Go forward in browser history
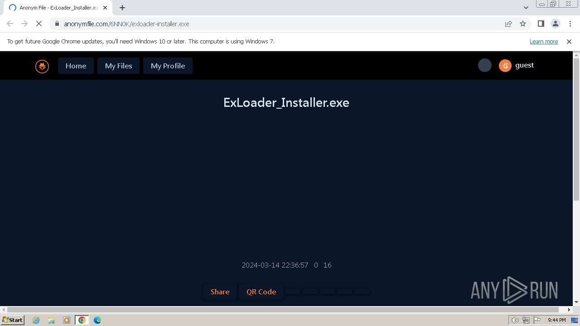 pyautogui.click(x=24, y=24)
